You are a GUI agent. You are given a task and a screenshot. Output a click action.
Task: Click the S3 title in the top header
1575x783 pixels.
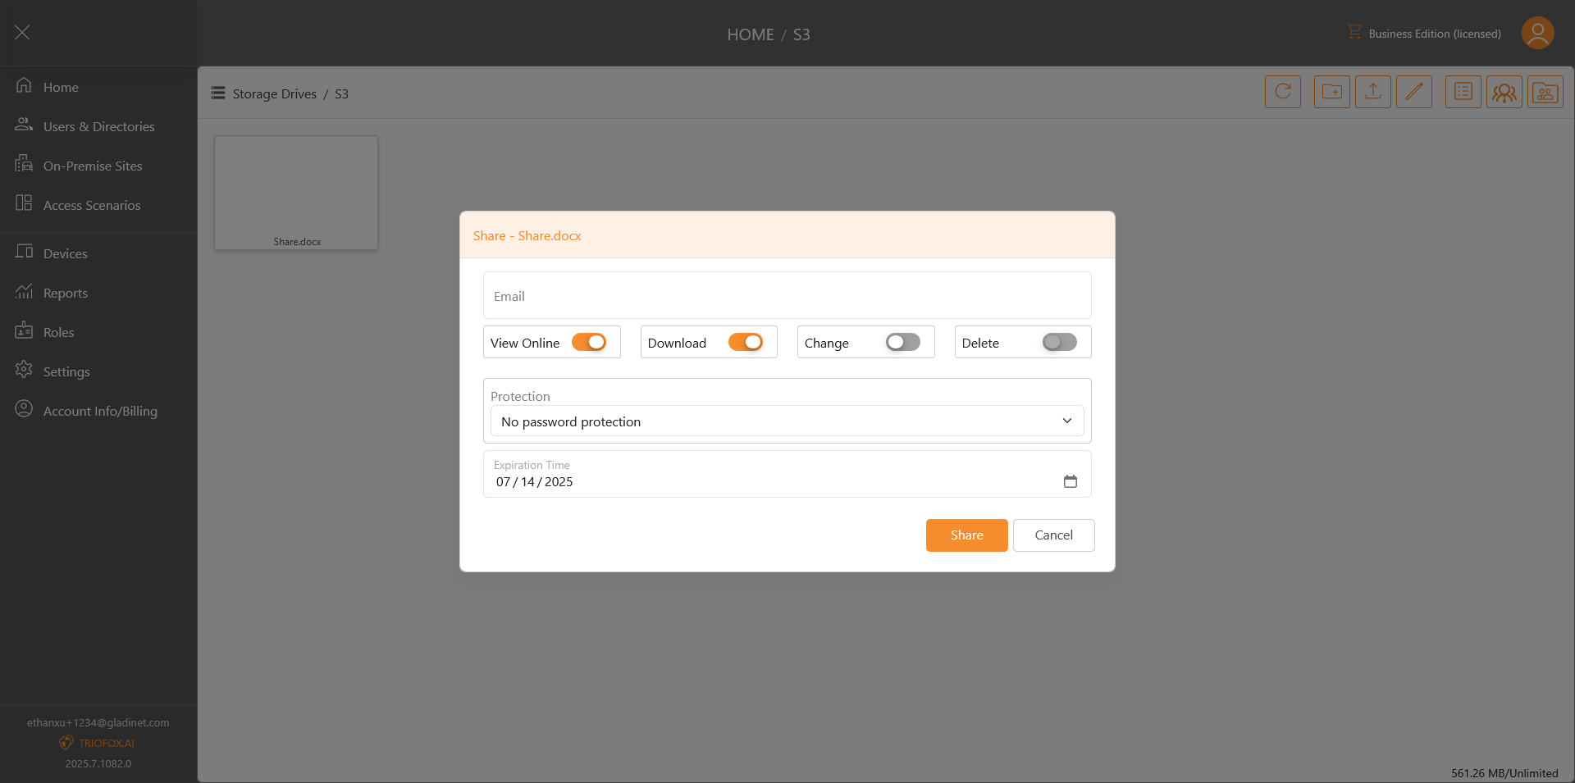801,34
